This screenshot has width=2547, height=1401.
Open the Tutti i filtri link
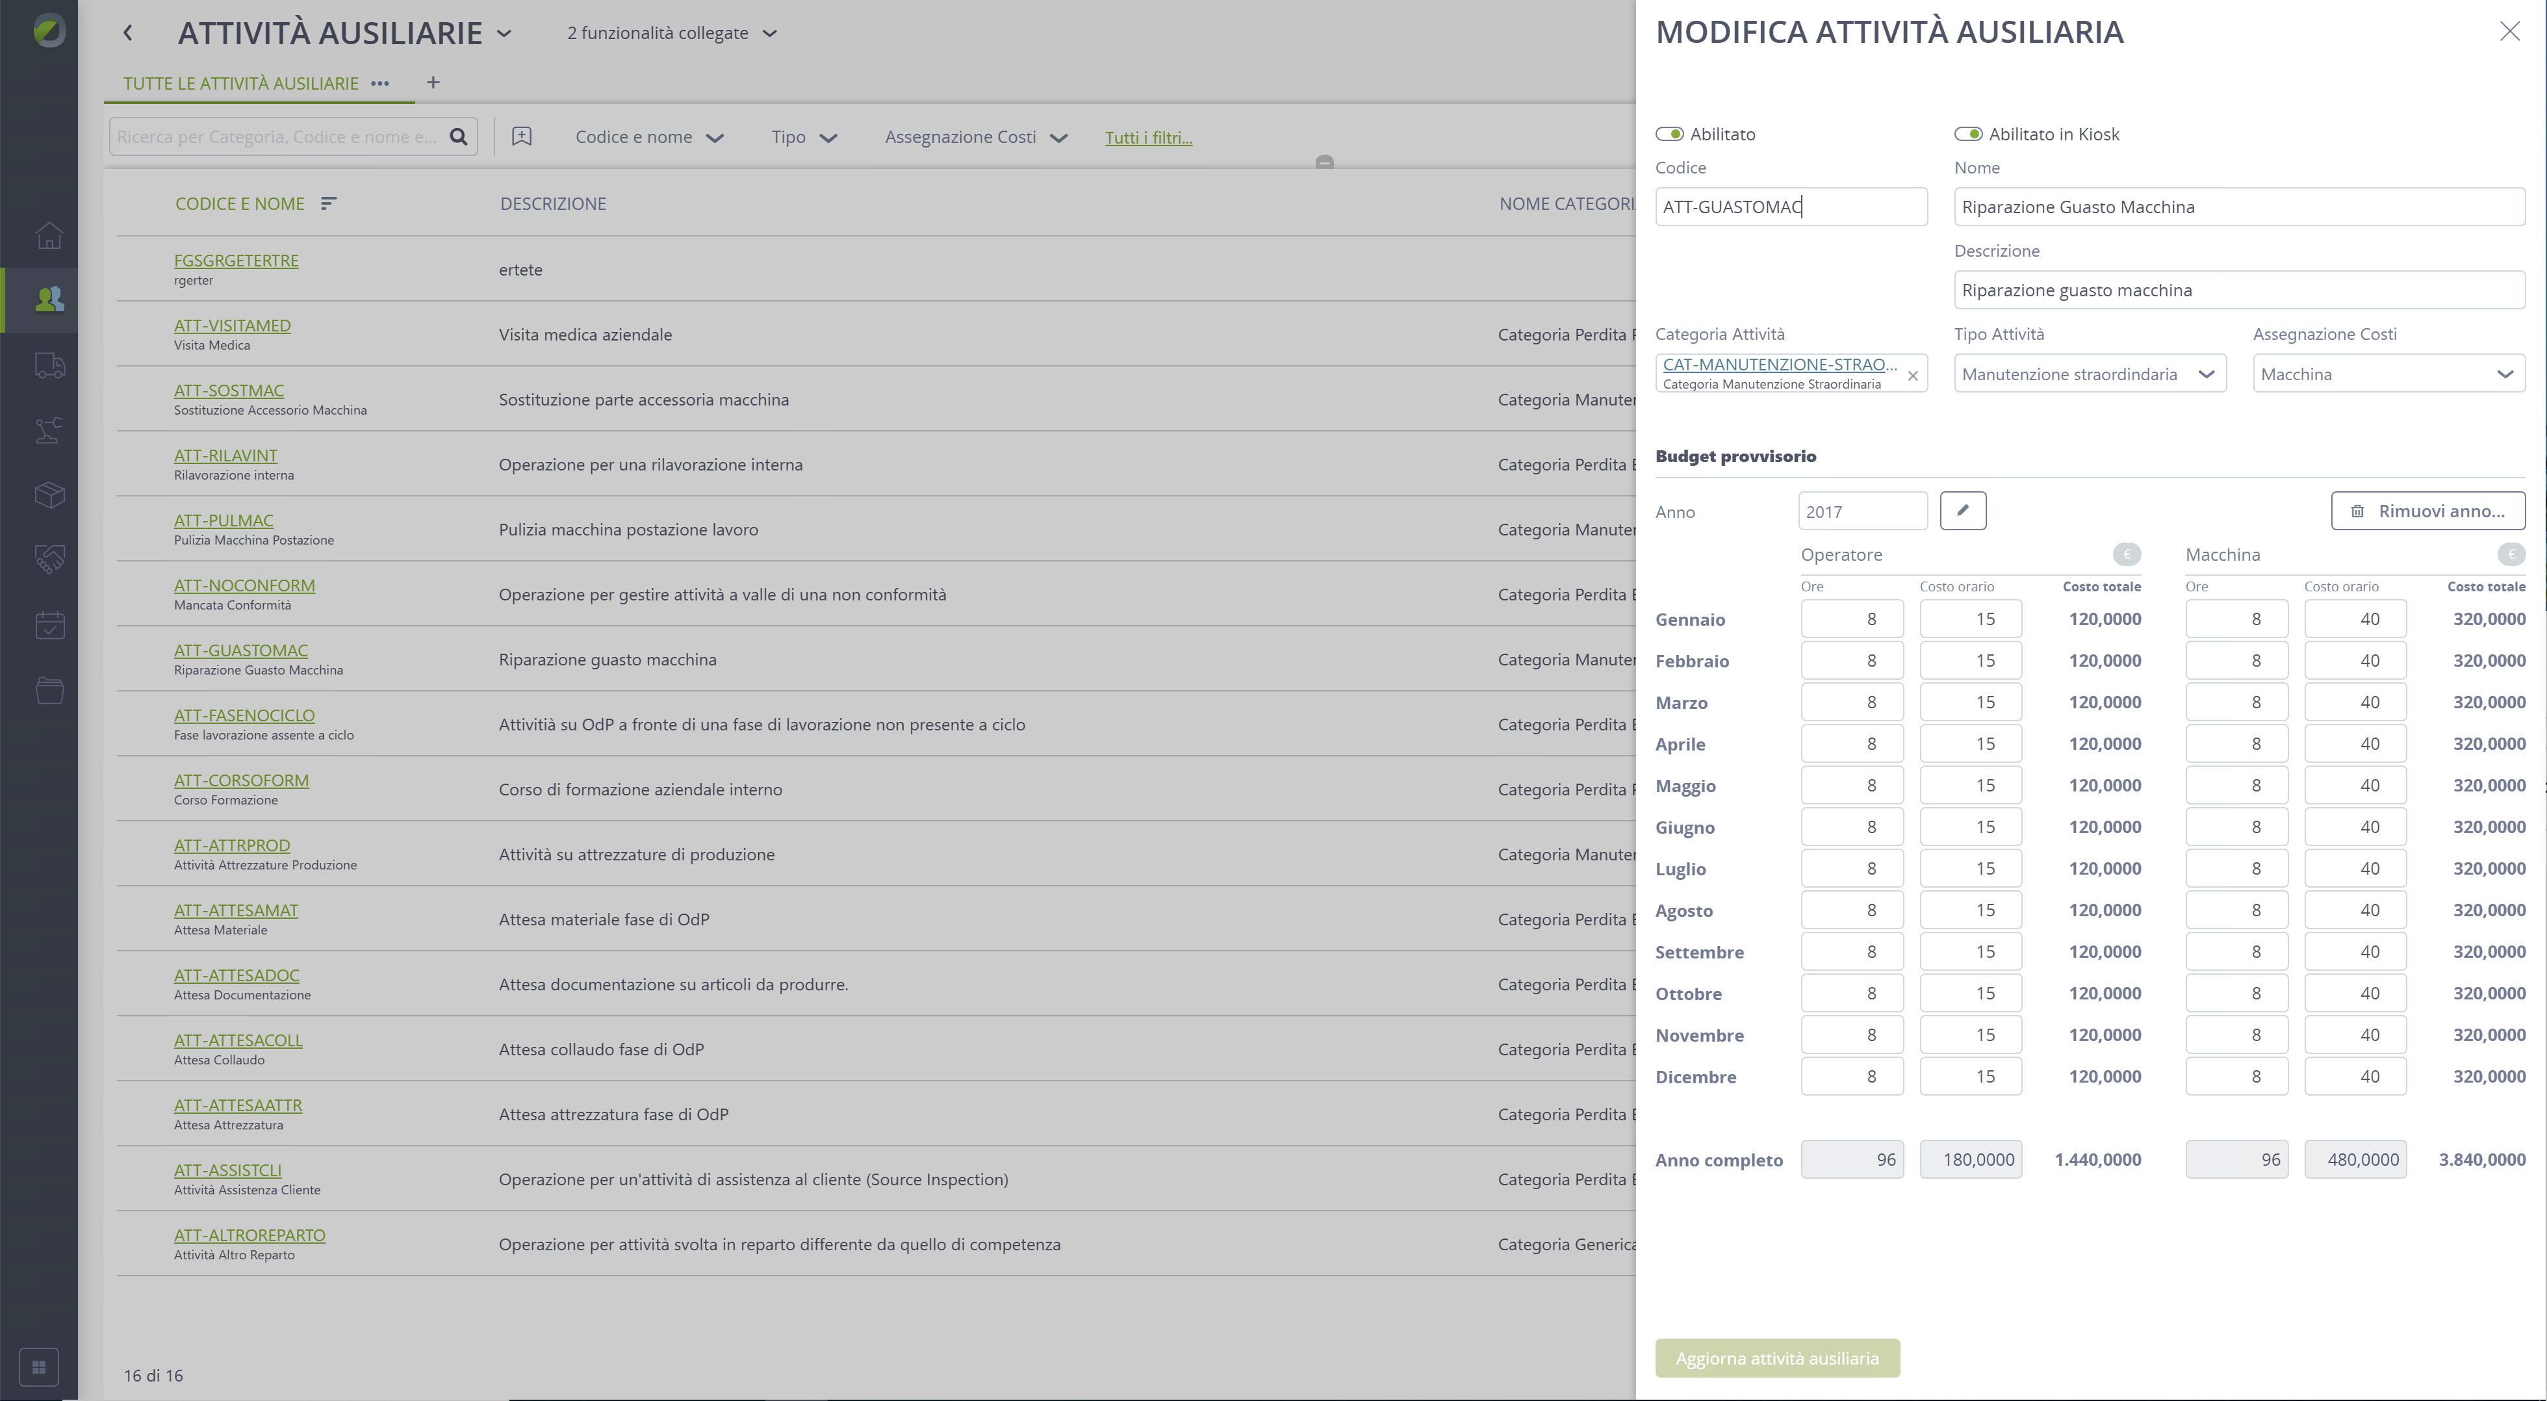coord(1148,137)
